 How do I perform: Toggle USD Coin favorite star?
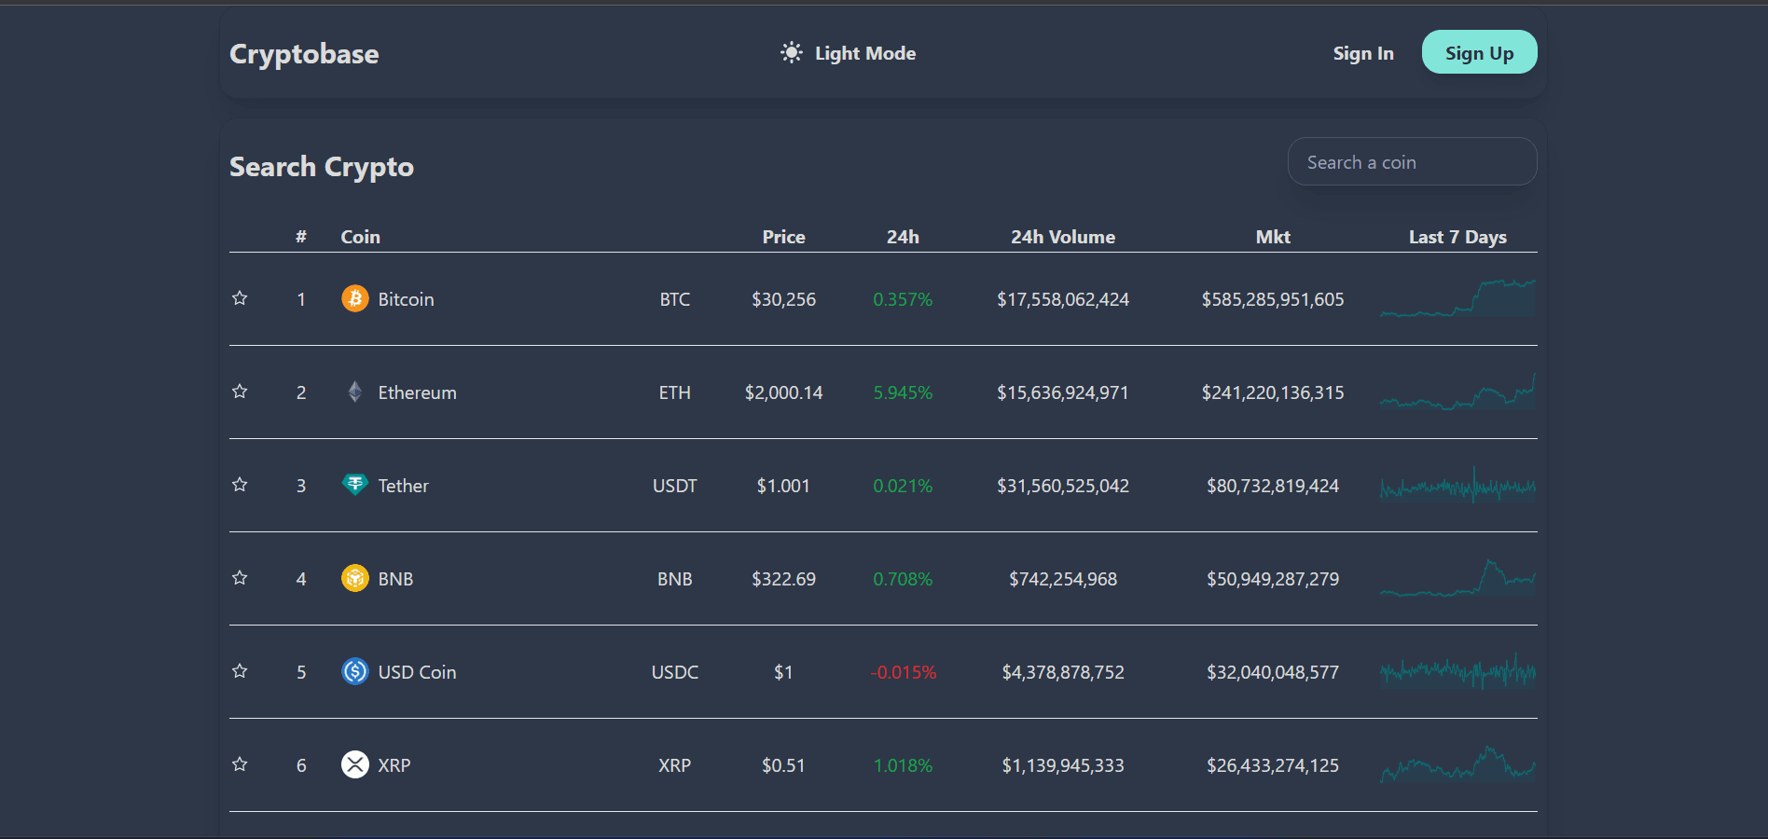[240, 671]
